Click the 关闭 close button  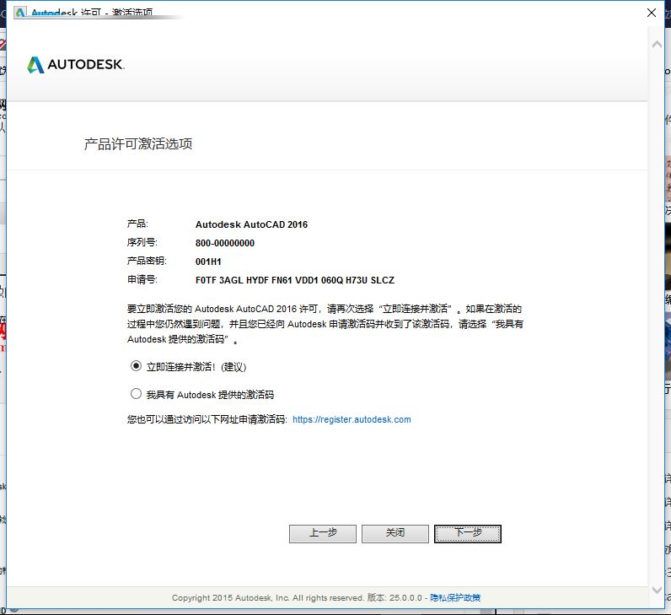click(395, 534)
